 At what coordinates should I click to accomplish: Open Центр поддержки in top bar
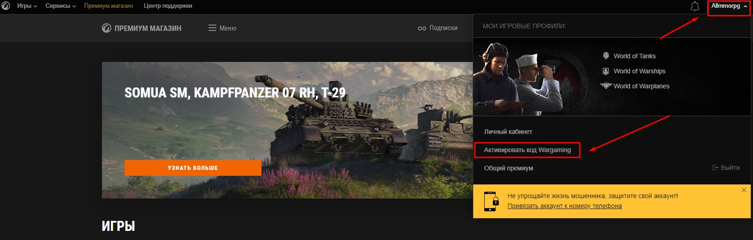[x=168, y=6]
